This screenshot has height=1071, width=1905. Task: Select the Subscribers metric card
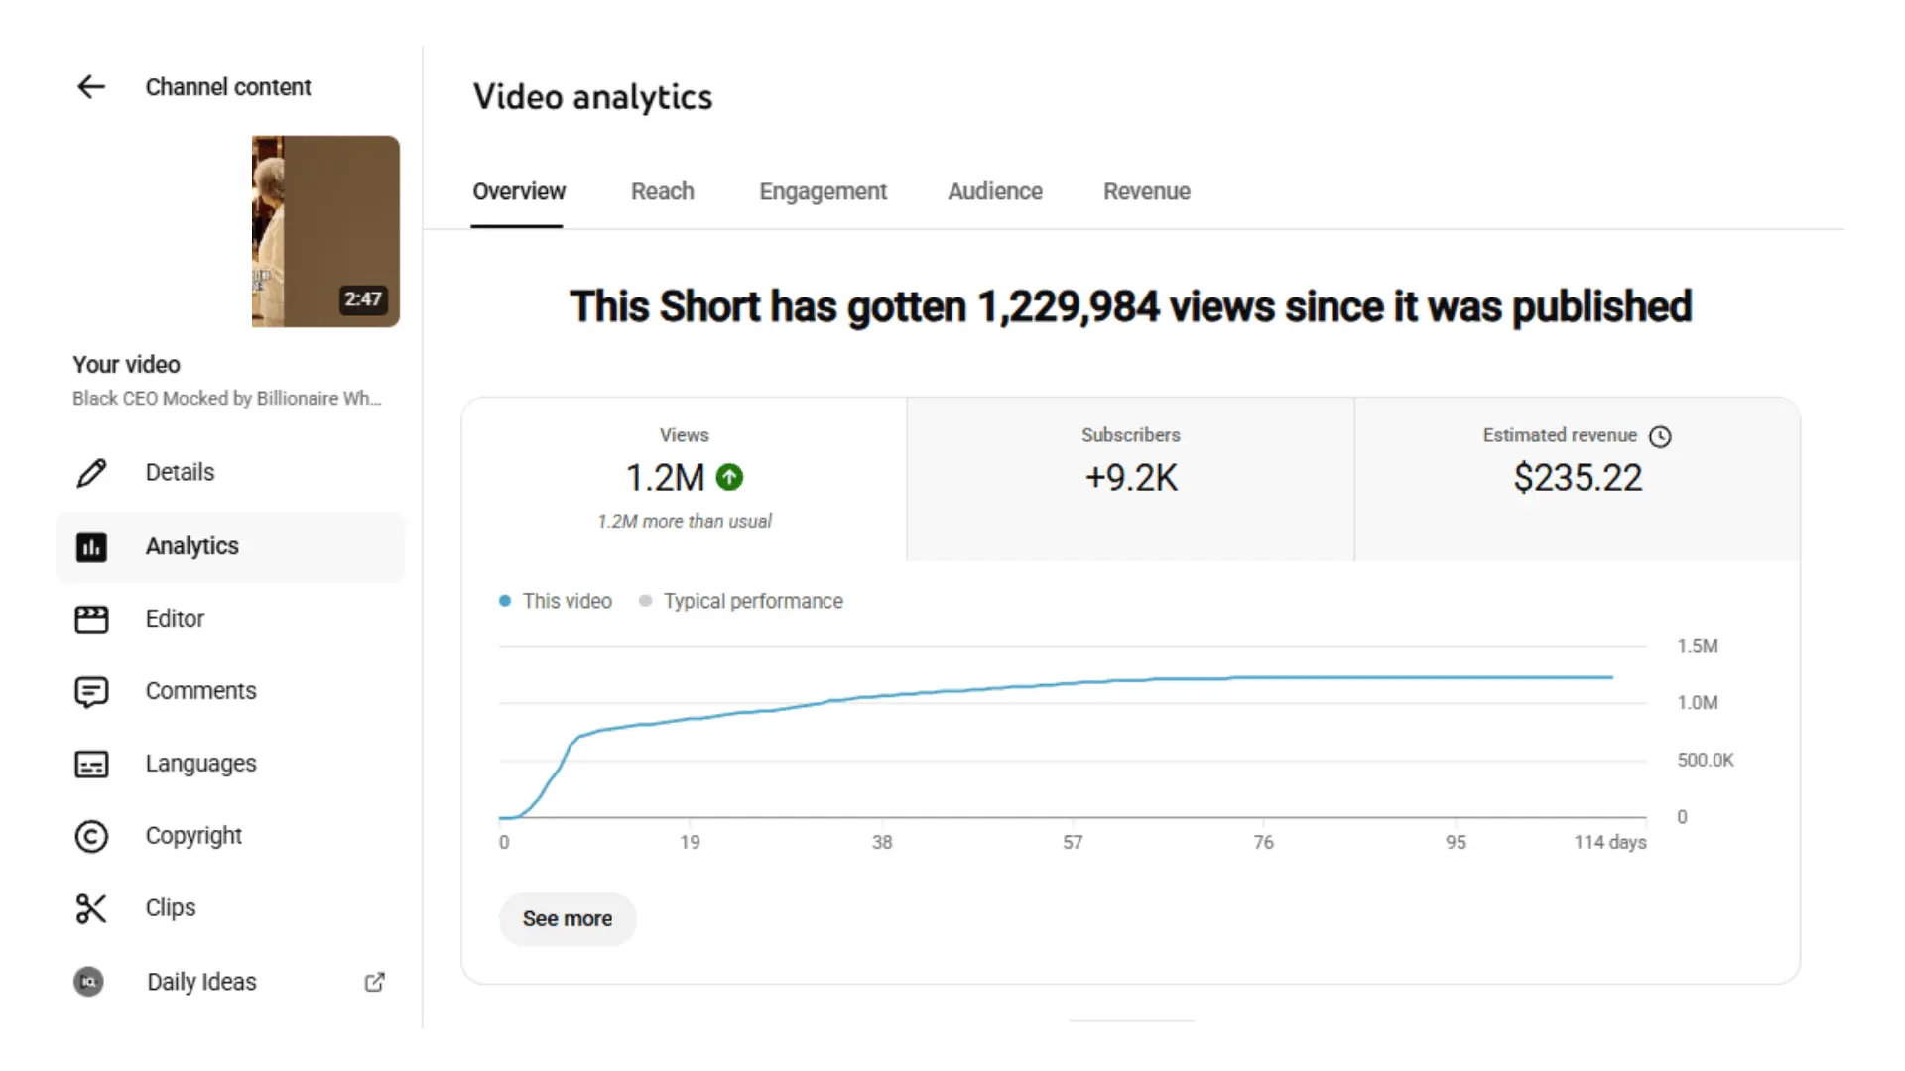coord(1130,479)
